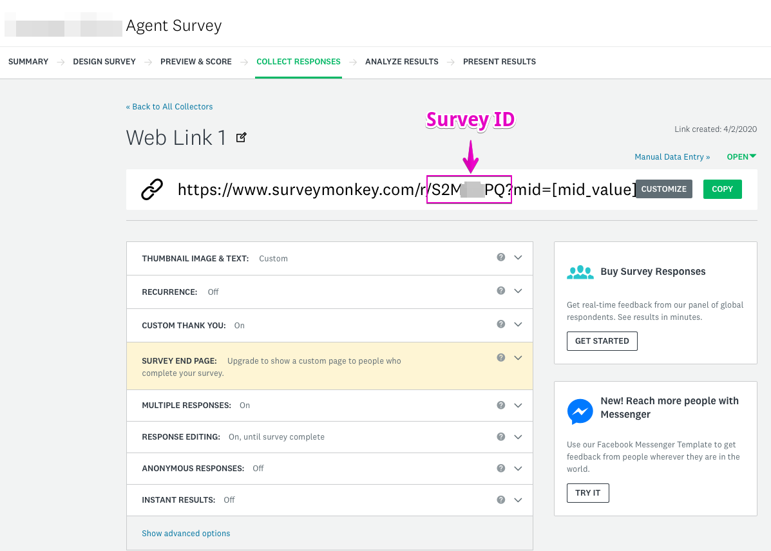
Task: Open help icon for Survey End Page
Action: [500, 357]
